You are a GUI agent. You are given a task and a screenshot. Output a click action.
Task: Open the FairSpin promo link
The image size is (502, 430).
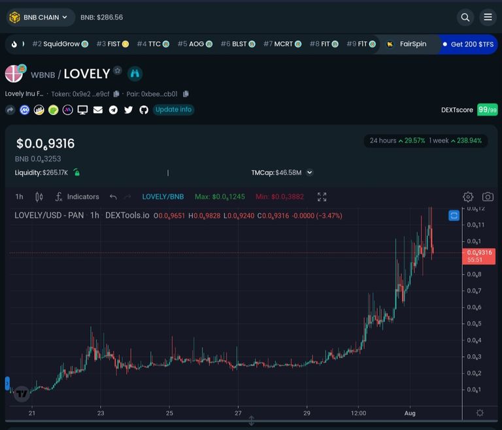(x=407, y=44)
